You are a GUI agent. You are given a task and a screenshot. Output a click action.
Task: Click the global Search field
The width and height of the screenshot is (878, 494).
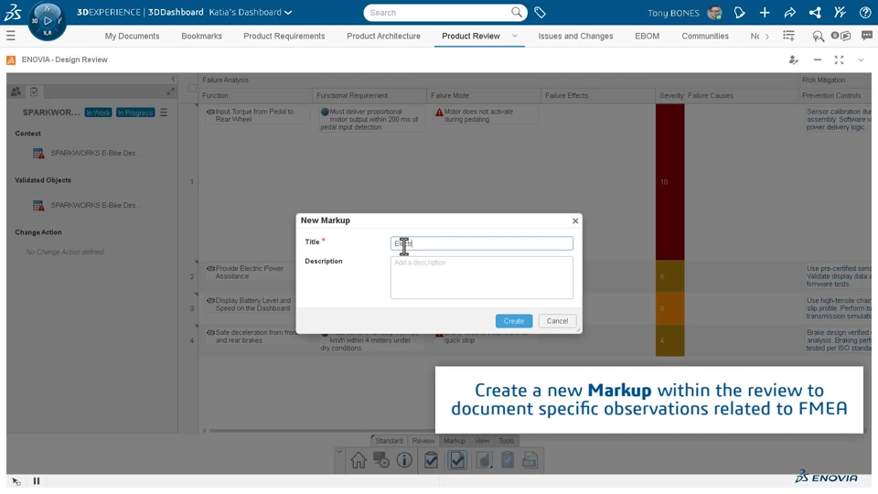tap(439, 13)
